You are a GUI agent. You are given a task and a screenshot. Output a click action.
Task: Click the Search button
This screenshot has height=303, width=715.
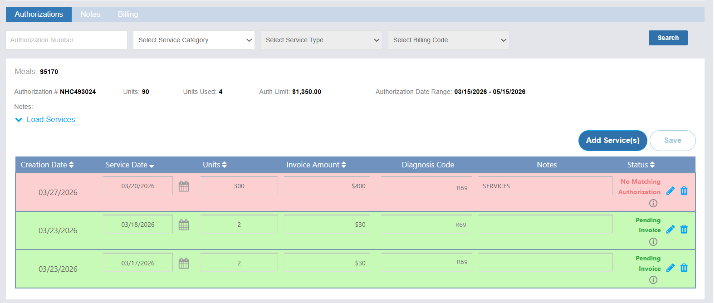[668, 38]
